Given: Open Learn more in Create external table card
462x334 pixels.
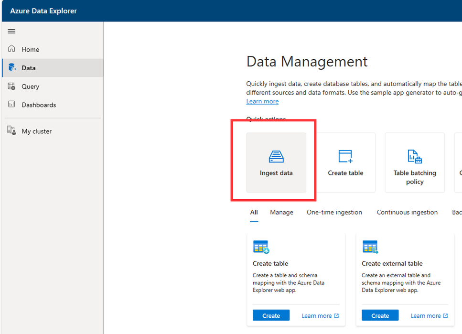Looking at the screenshot, I should click(430, 316).
